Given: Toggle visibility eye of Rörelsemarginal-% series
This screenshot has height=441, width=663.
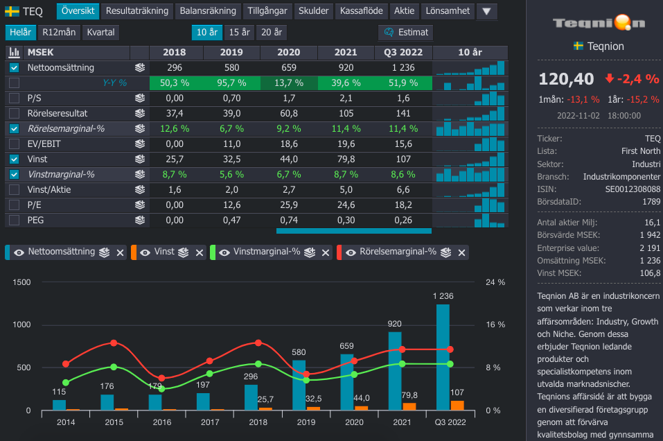Looking at the screenshot, I should [x=351, y=252].
